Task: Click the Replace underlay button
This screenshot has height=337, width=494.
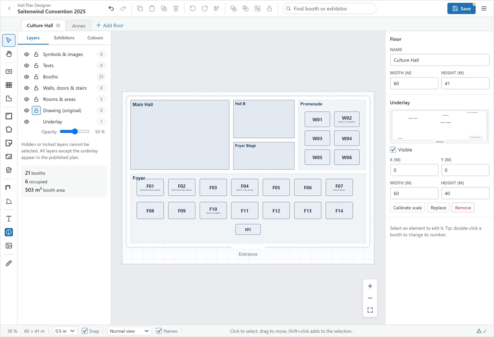Action: point(438,208)
